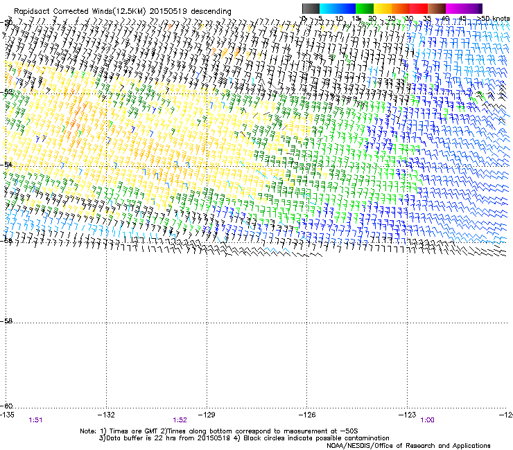Select the green 15-20 knots legend swatch
Image resolution: width=513 pixels, height=450 pixels.
point(365,8)
